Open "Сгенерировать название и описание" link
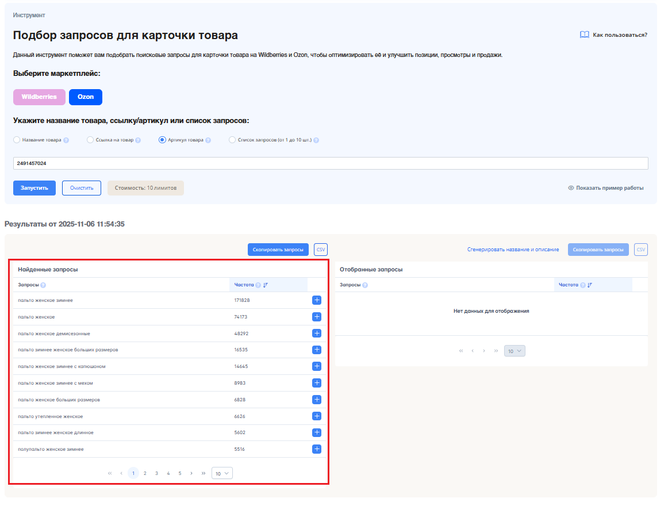Viewport: 668px width, 506px height. pos(513,250)
